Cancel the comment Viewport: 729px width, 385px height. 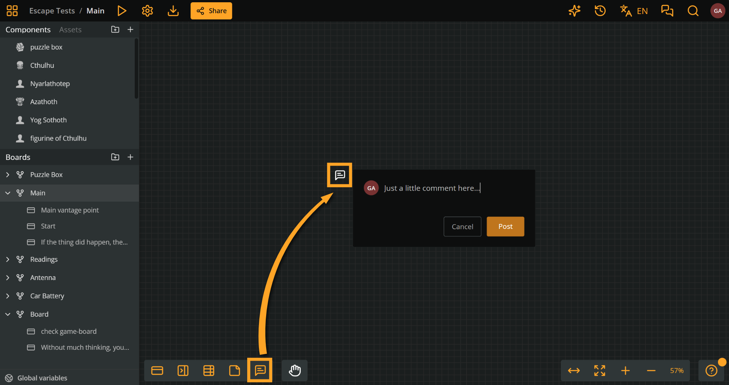[x=462, y=227]
